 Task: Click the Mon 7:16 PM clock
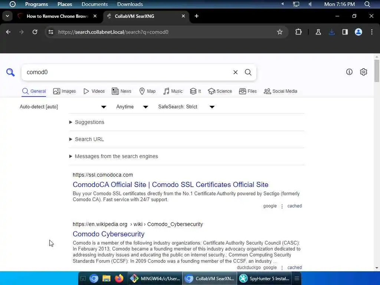339,4
